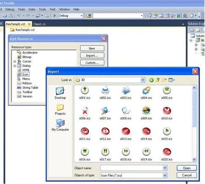Select Bitmap resource type
This screenshot has width=205, height=184.
tap(24, 57)
